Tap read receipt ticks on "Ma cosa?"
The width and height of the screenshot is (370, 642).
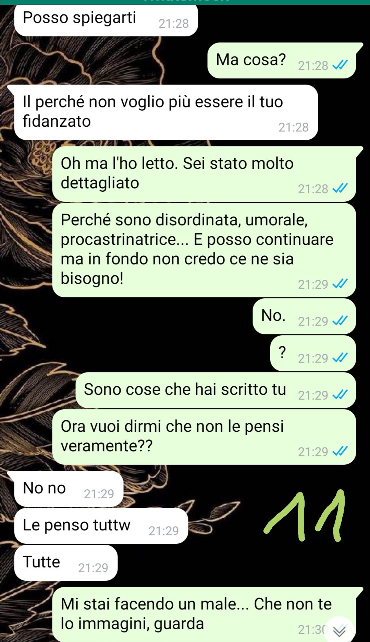click(340, 65)
